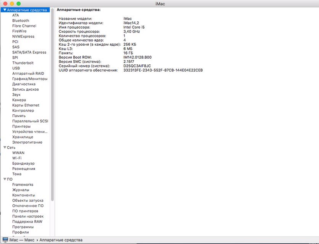Collapse the ПО section triangle
Viewport: 319px width, 244px height.
point(5,179)
